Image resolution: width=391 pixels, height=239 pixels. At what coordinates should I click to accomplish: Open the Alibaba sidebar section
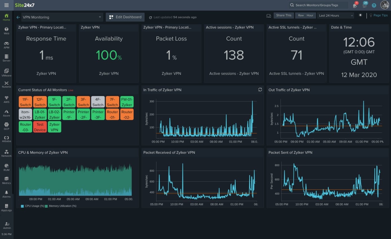[x=6, y=139]
